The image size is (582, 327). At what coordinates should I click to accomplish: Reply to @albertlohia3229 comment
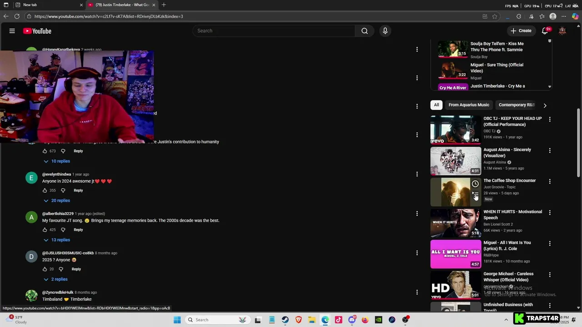pos(78,230)
